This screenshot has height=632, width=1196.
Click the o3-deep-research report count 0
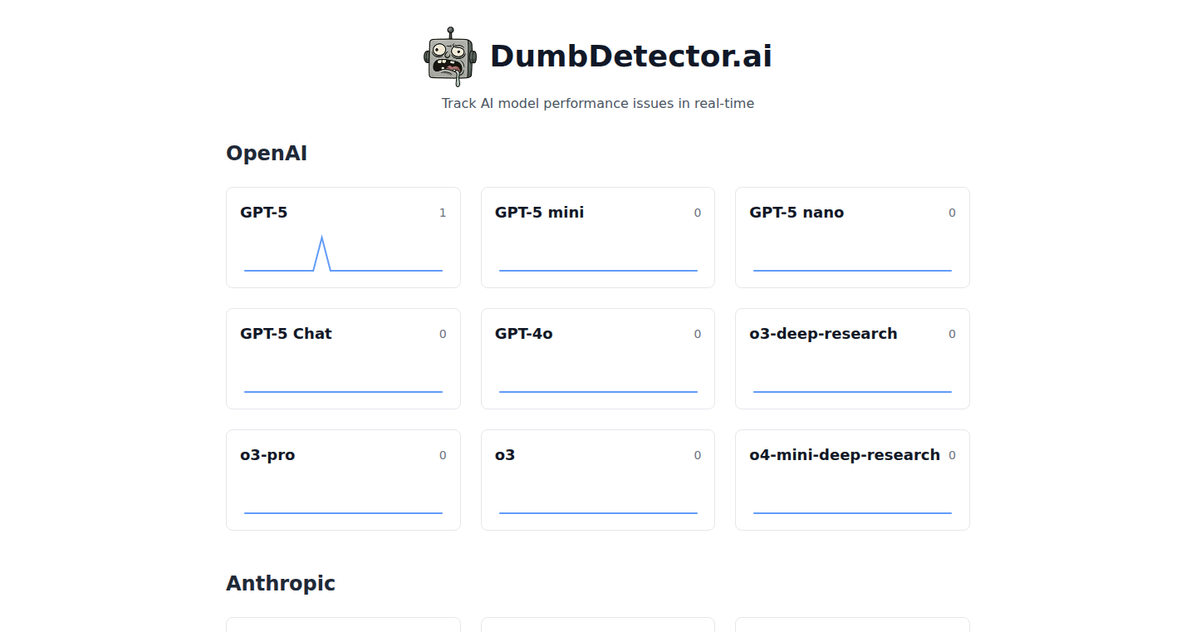point(952,334)
